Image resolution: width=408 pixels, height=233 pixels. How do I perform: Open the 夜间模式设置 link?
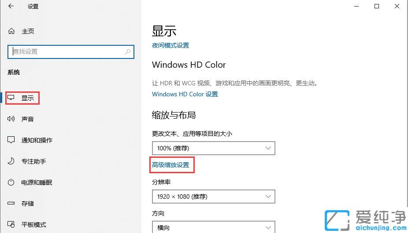[x=171, y=45]
